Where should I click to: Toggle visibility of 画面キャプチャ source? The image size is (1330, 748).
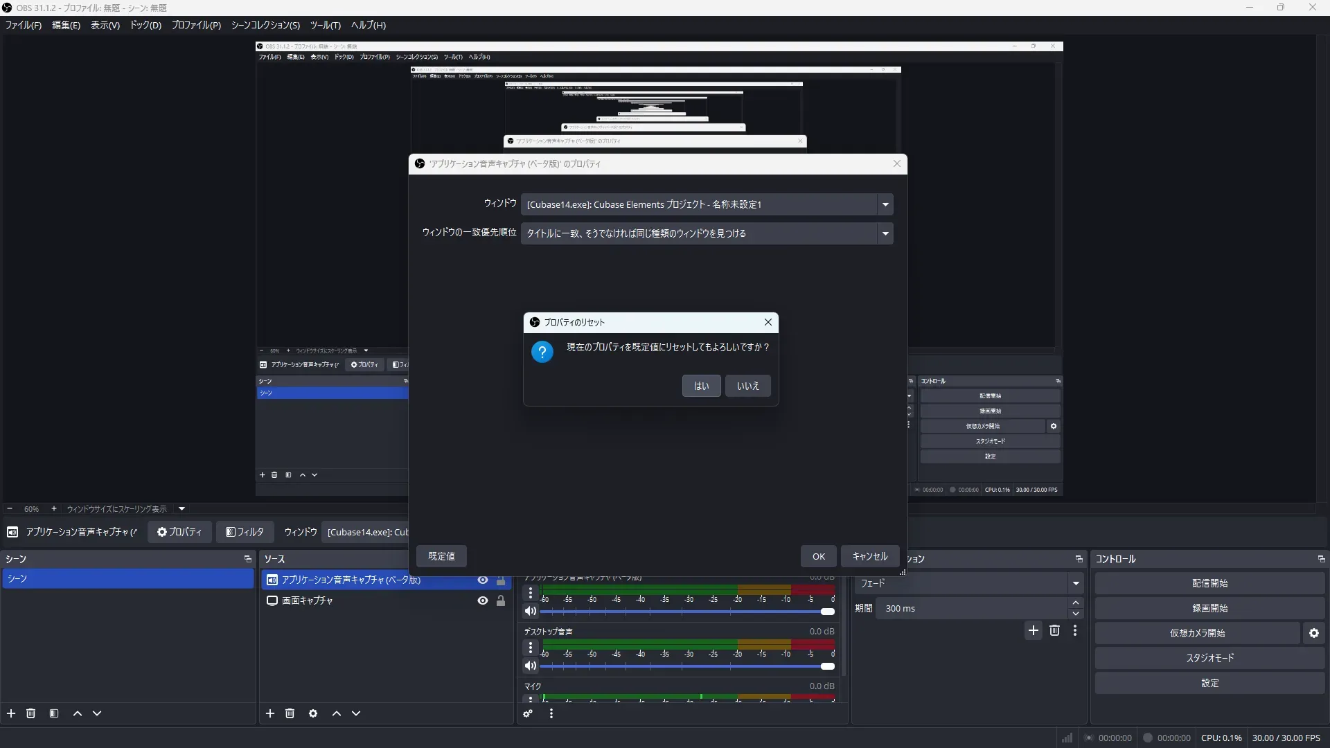[483, 600]
